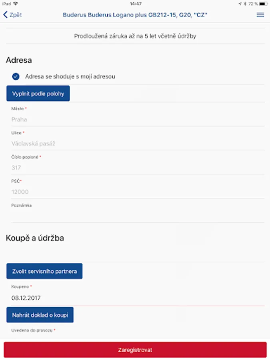Tap the Wi-Fi status icon

pos(15,4)
